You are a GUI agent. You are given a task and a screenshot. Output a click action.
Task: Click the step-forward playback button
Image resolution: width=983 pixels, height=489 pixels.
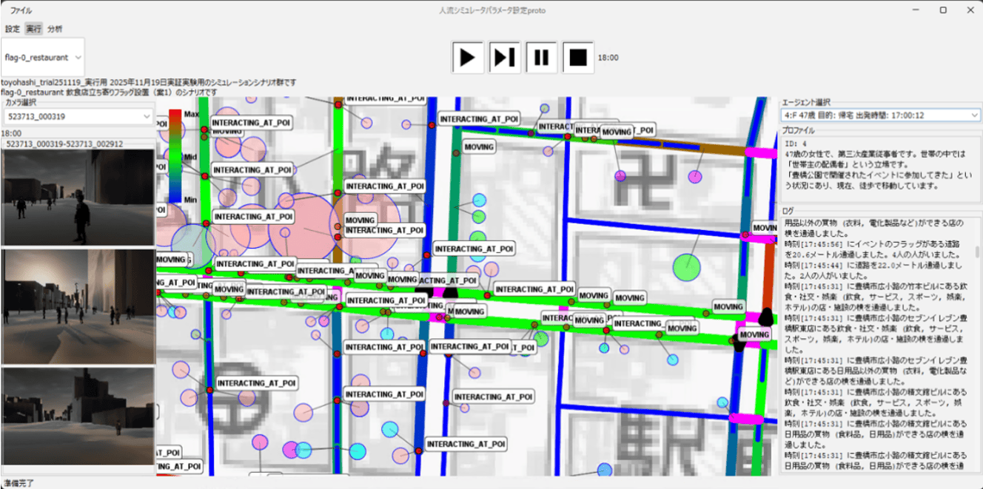click(x=505, y=57)
